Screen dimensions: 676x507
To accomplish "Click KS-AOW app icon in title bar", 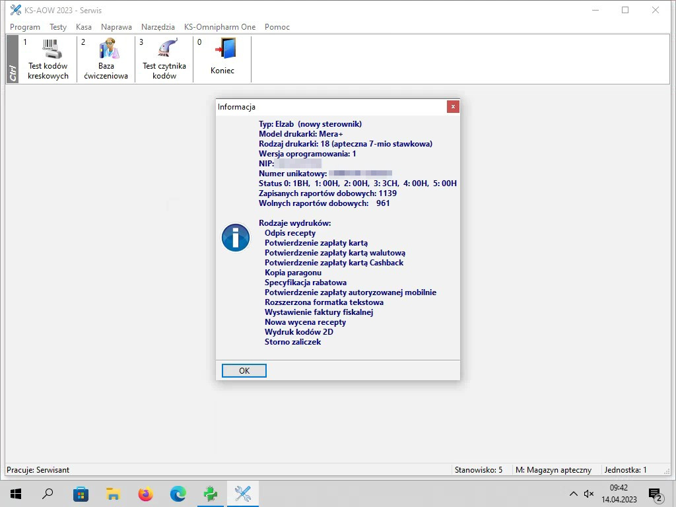I will click(x=16, y=10).
